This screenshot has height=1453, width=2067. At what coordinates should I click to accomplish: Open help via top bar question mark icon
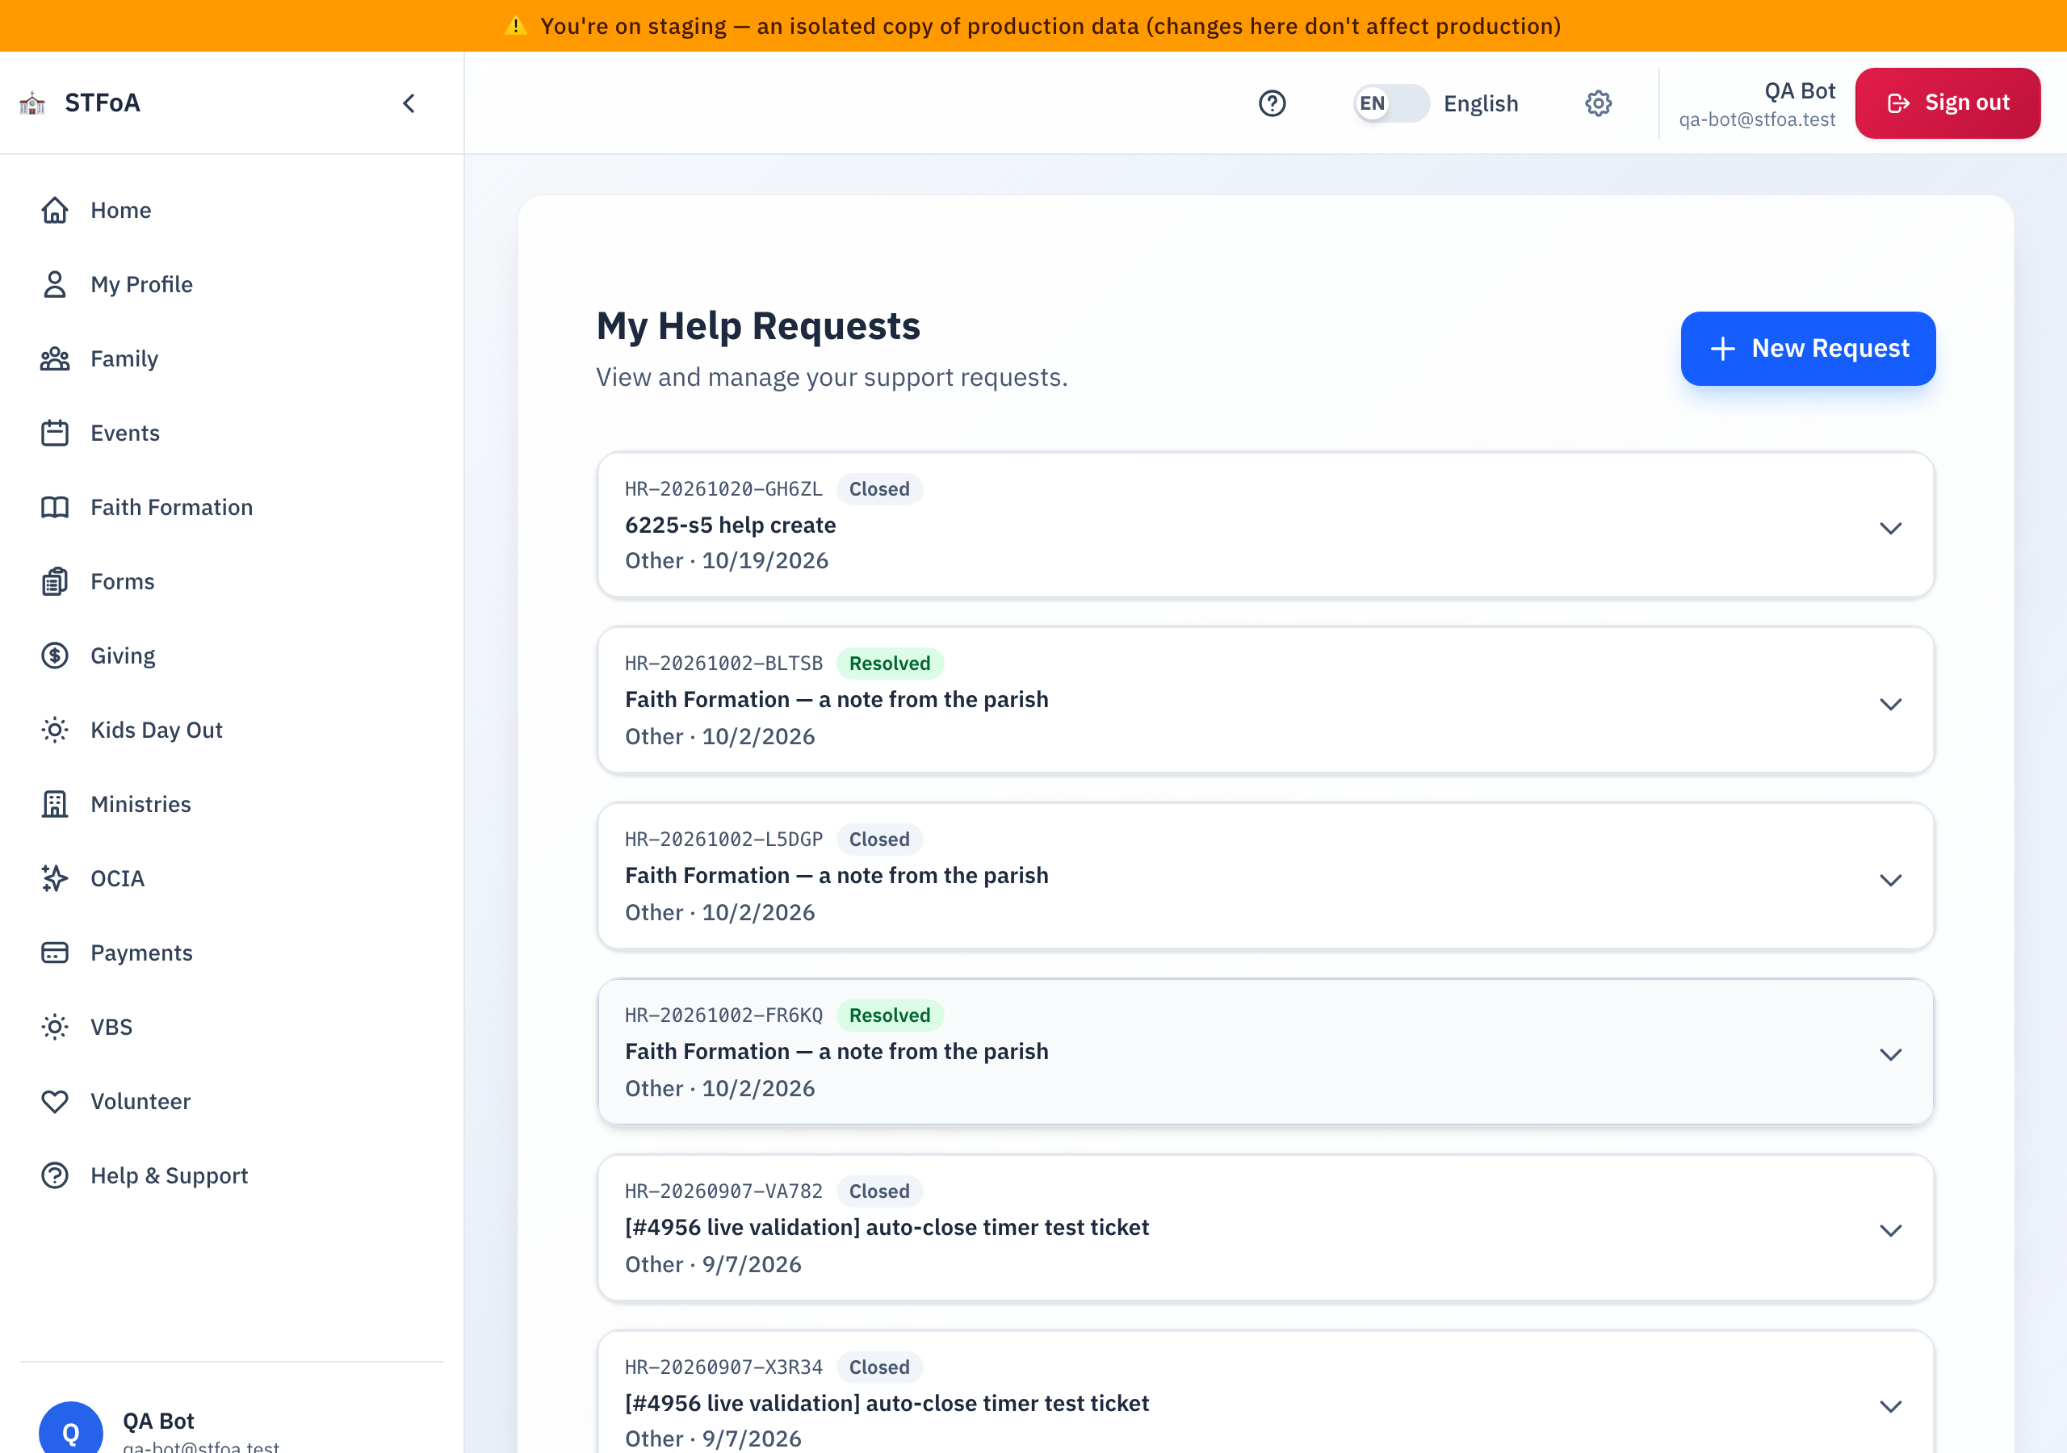1272,103
